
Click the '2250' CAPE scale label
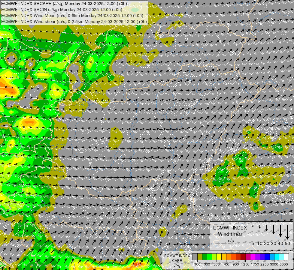tap(264, 264)
